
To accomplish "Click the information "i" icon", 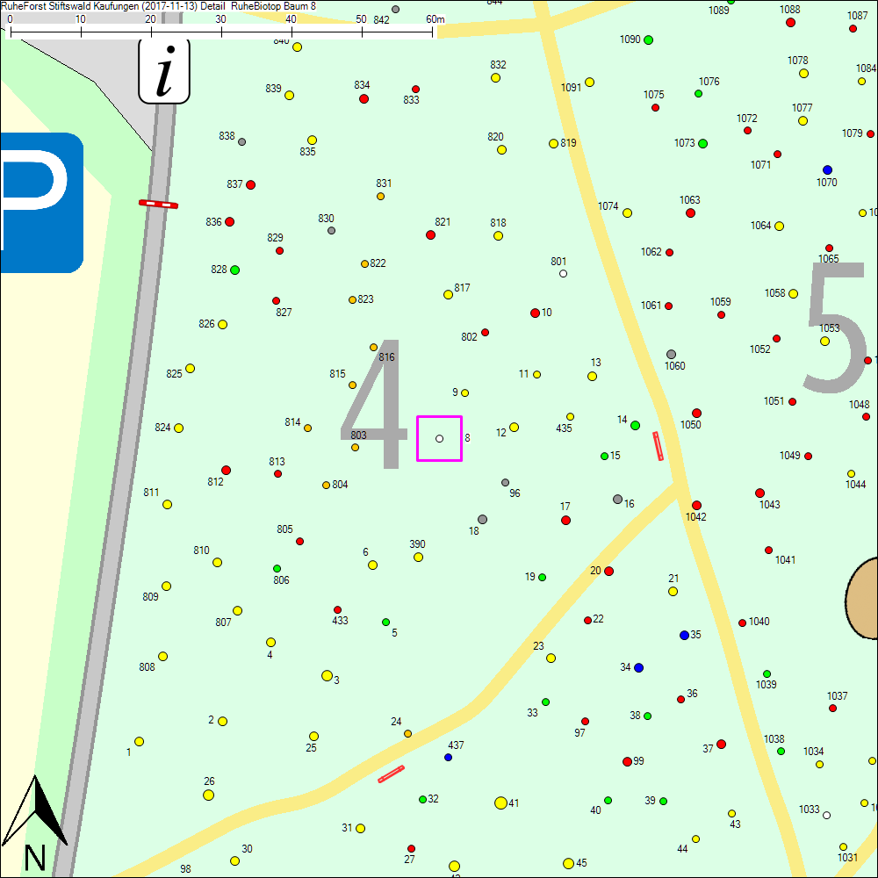I will click(x=164, y=72).
